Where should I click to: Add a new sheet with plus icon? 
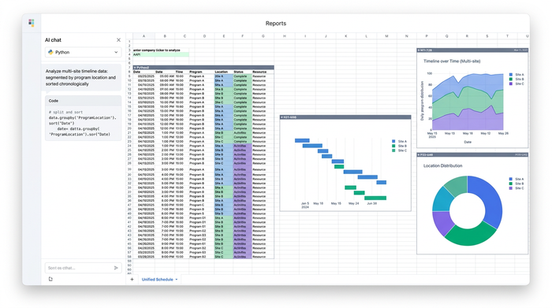click(132, 279)
